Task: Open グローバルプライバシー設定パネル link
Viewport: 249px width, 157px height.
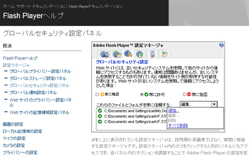Action: (40, 71)
